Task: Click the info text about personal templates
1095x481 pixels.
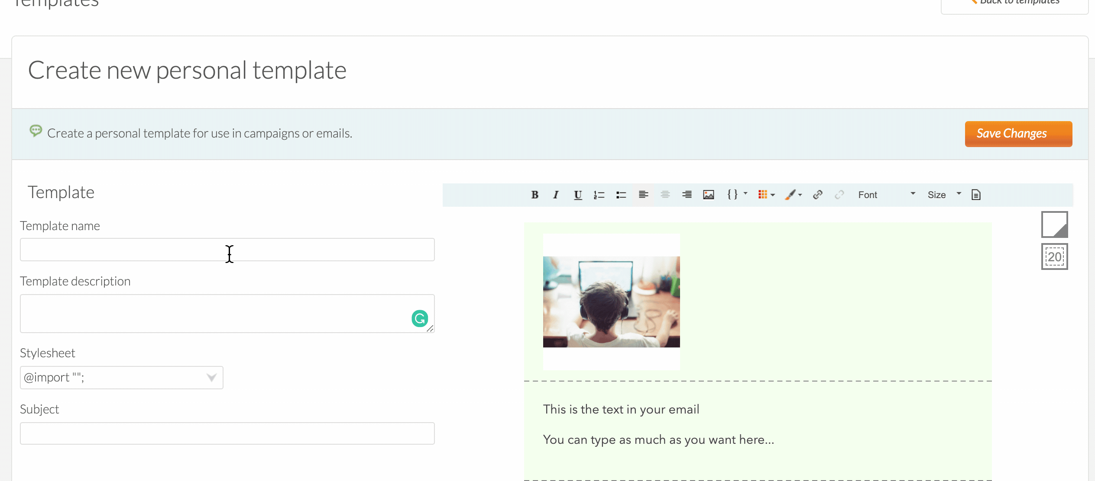Action: pos(200,133)
